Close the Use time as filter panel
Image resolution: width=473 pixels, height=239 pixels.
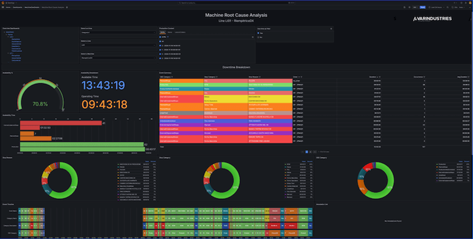click(x=331, y=28)
